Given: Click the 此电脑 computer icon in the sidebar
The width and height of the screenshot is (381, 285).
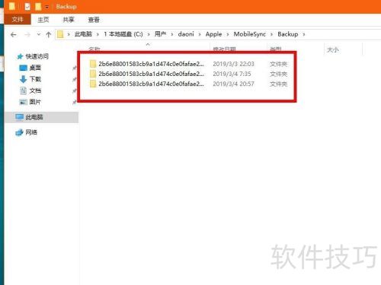Looking at the screenshot, I should pyautogui.click(x=19, y=117).
